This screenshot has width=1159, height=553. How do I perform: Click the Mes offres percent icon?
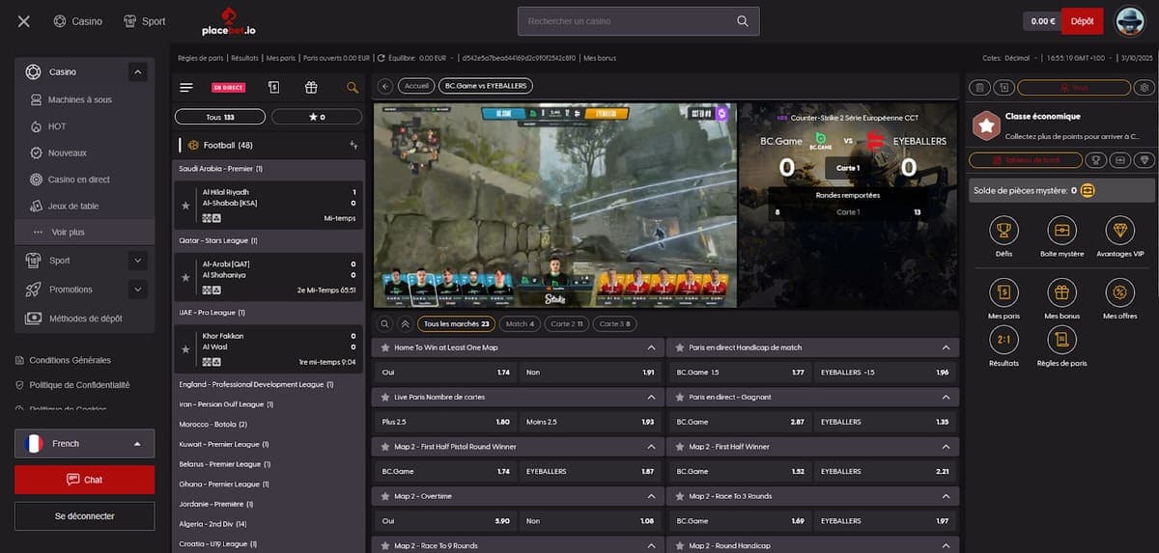click(x=1119, y=292)
